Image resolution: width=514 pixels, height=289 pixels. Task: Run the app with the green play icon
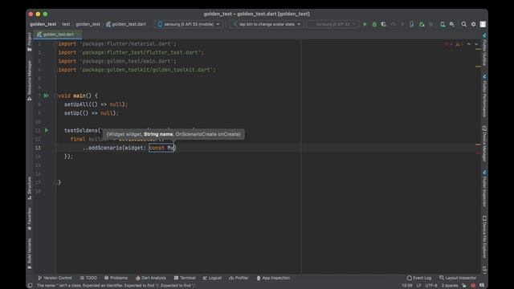(x=365, y=24)
